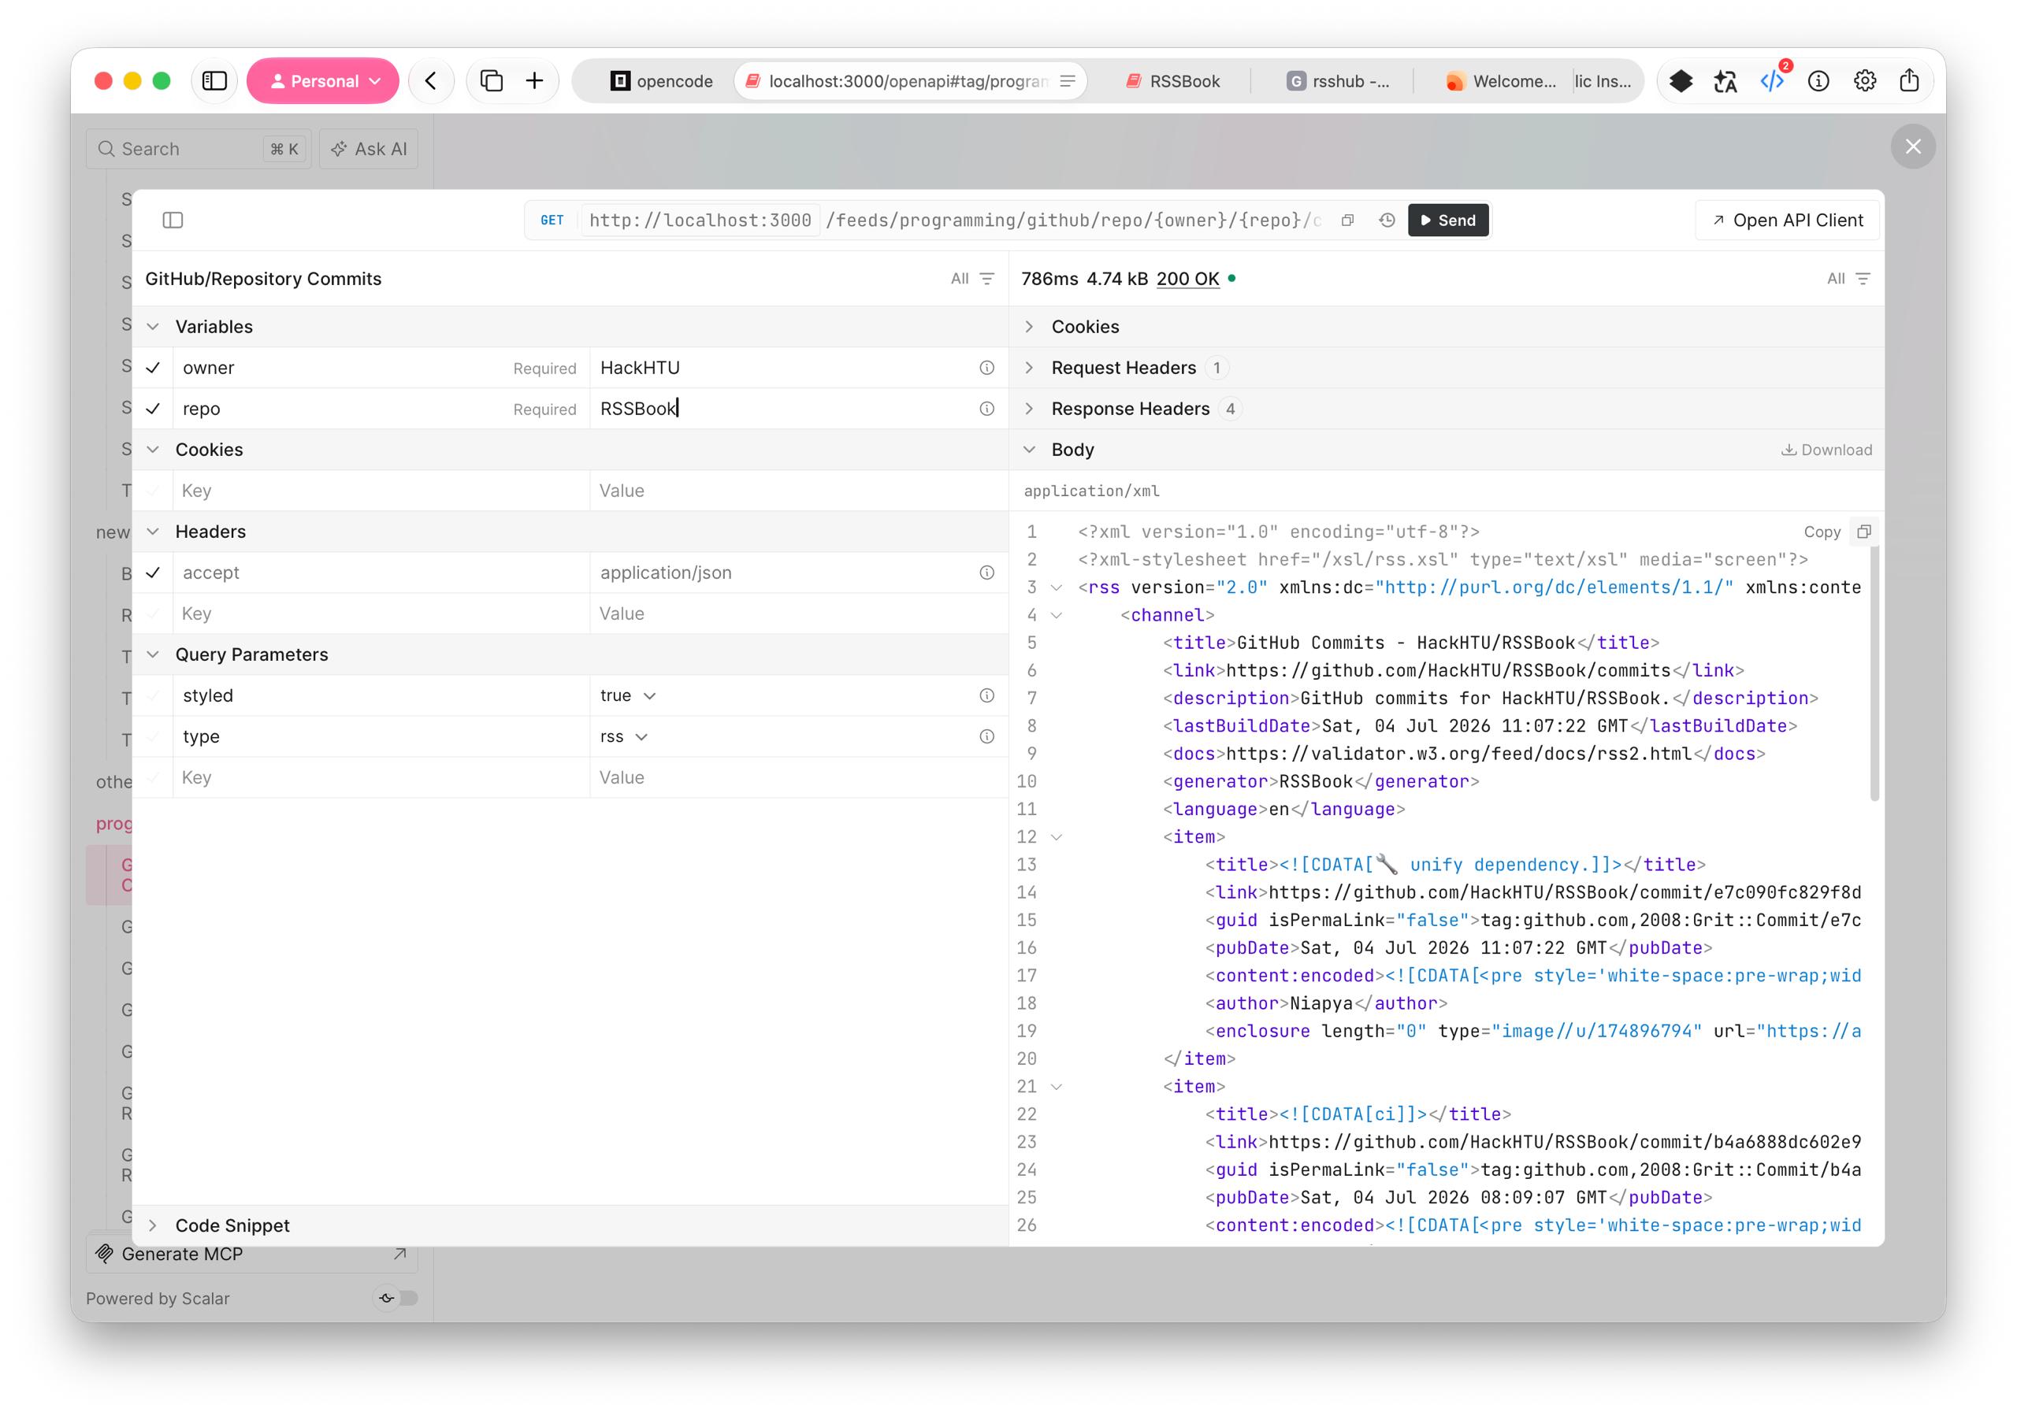Click the filter icon beside response All

(1863, 278)
